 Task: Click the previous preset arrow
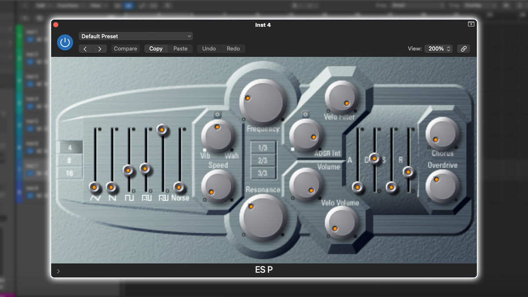pyautogui.click(x=85, y=48)
